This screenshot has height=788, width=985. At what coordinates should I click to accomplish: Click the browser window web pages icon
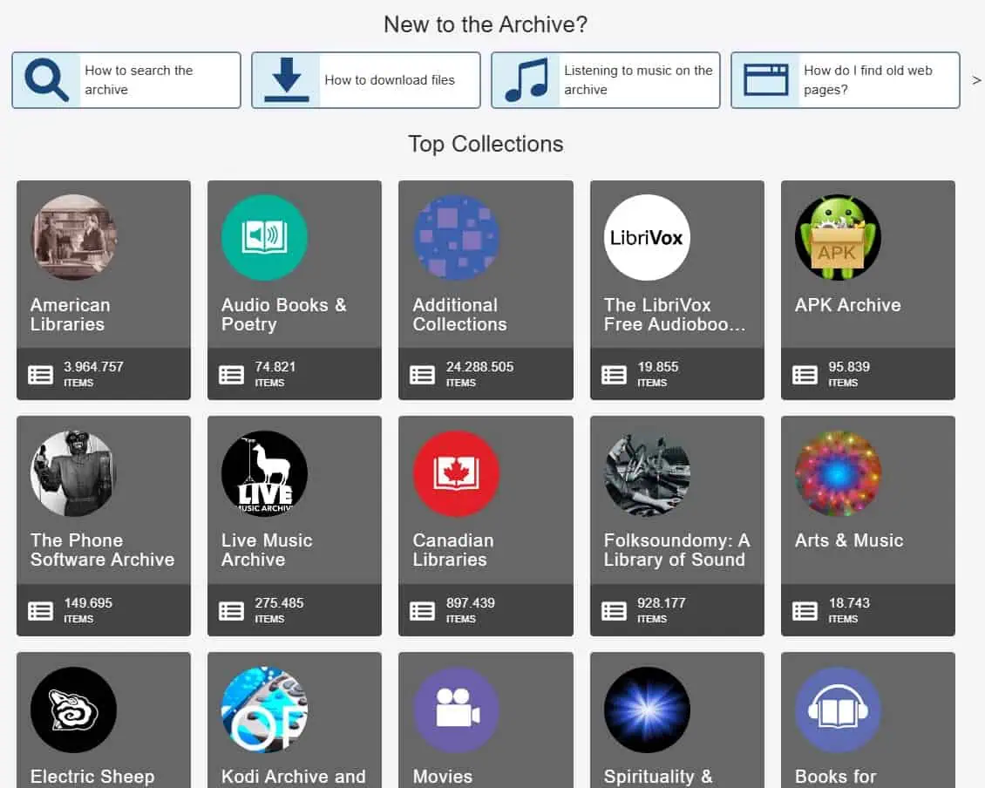pos(765,80)
